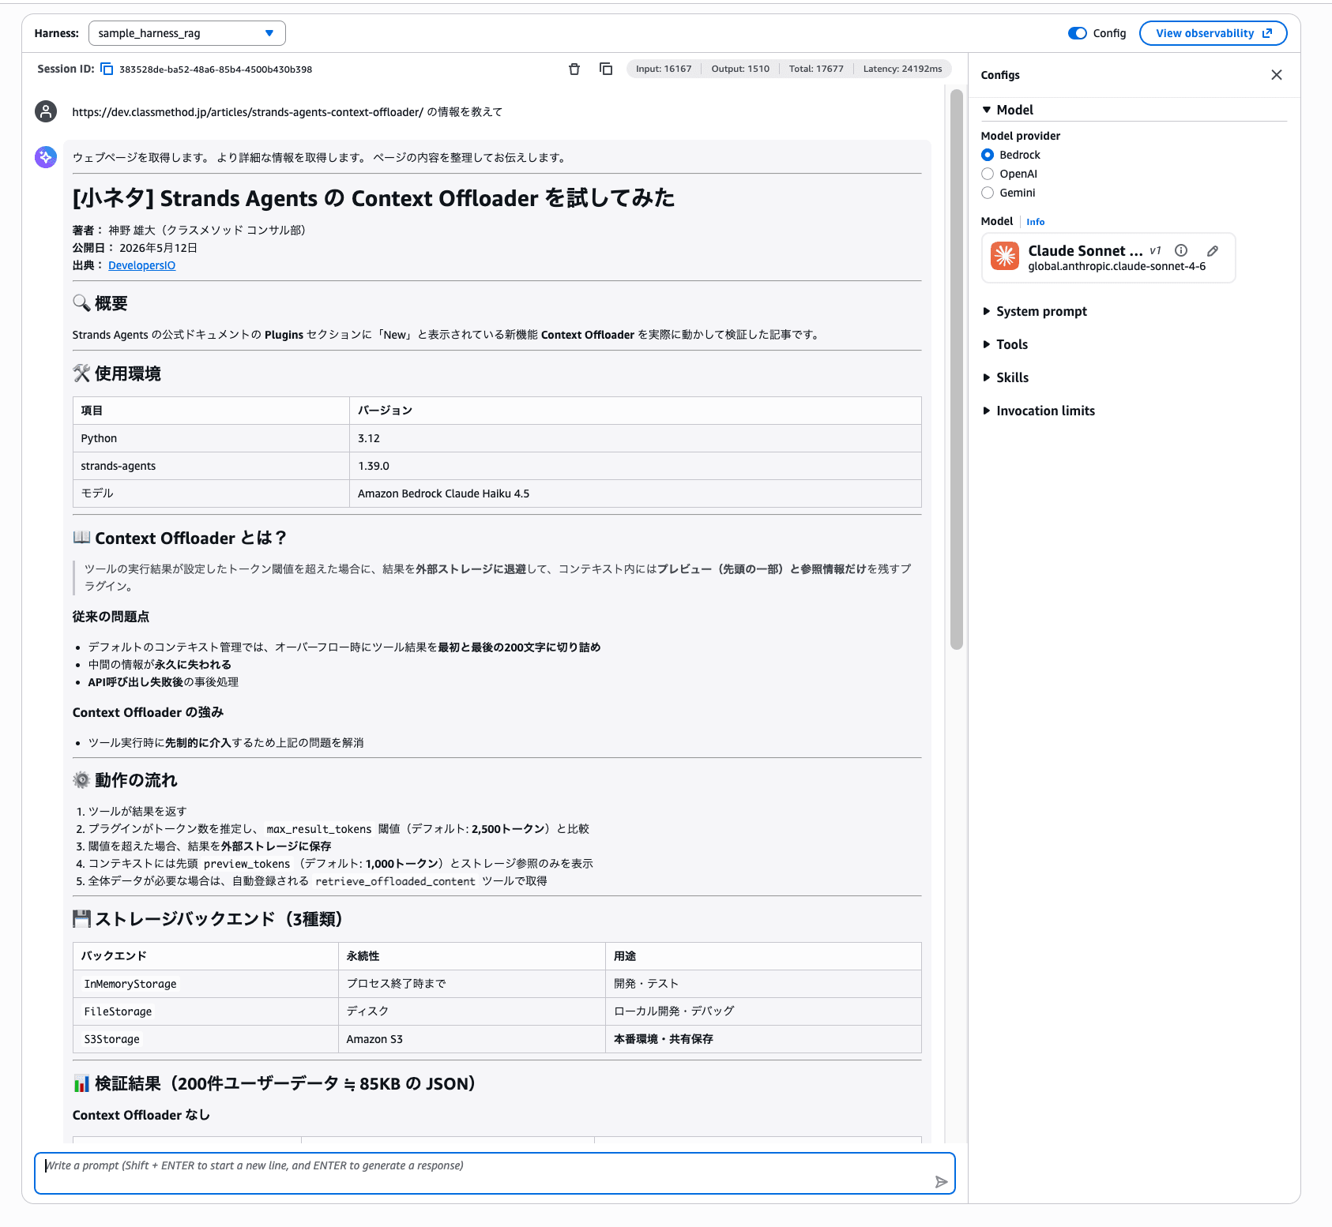
Task: Click the Latency: 24192ms value
Action: [902, 69]
